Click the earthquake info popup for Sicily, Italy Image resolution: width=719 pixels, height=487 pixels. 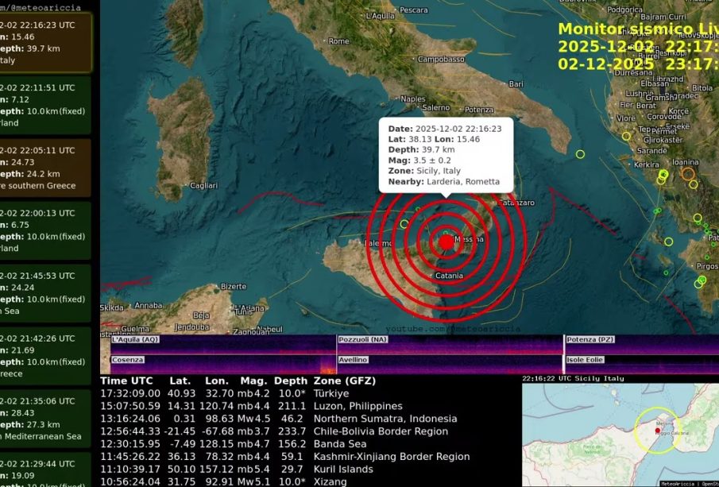click(445, 155)
